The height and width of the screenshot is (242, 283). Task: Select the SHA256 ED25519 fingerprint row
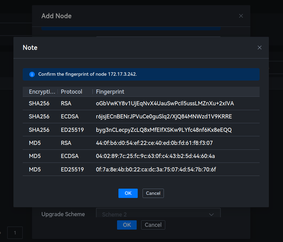pyautogui.click(x=141, y=130)
